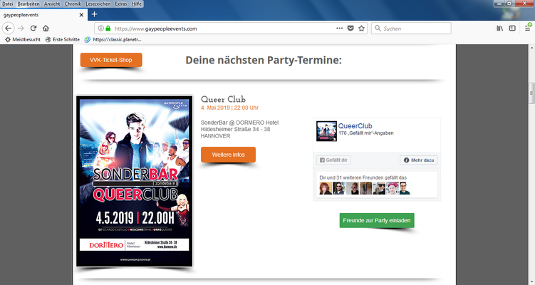The width and height of the screenshot is (535, 285).
Task: Open the QueerClub Facebook page link
Action: pos(355,126)
